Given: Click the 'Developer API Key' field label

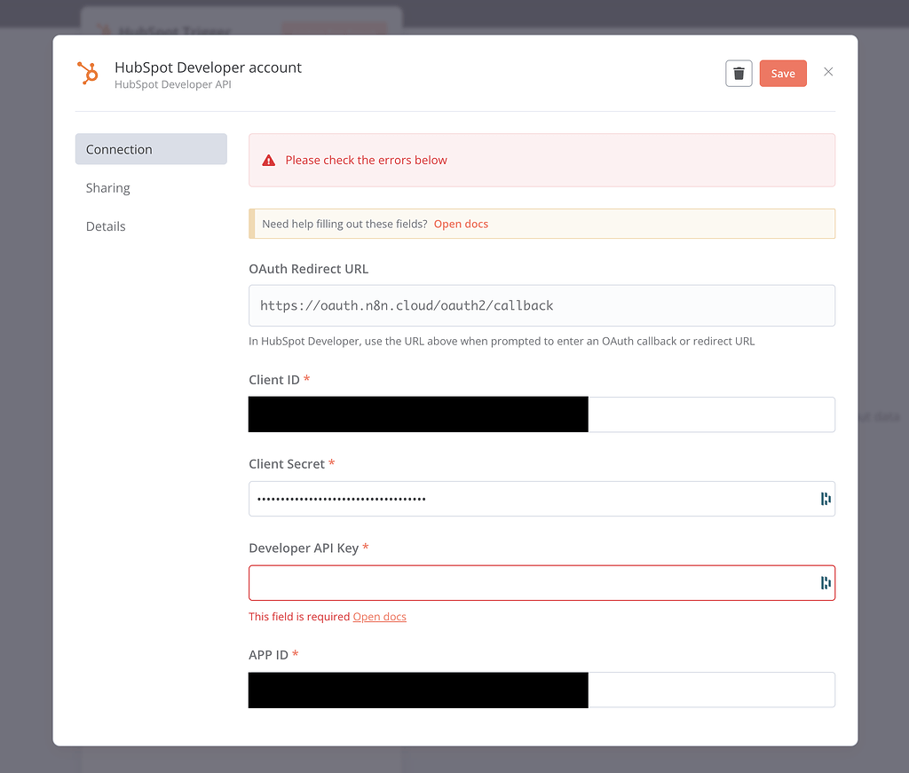Looking at the screenshot, I should [x=304, y=548].
